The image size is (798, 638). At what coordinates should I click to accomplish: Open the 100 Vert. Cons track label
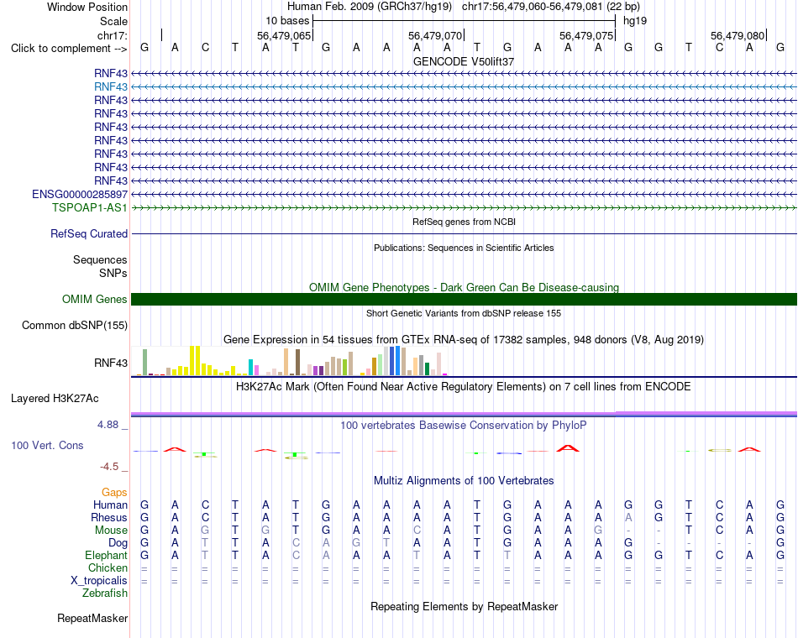[47, 445]
